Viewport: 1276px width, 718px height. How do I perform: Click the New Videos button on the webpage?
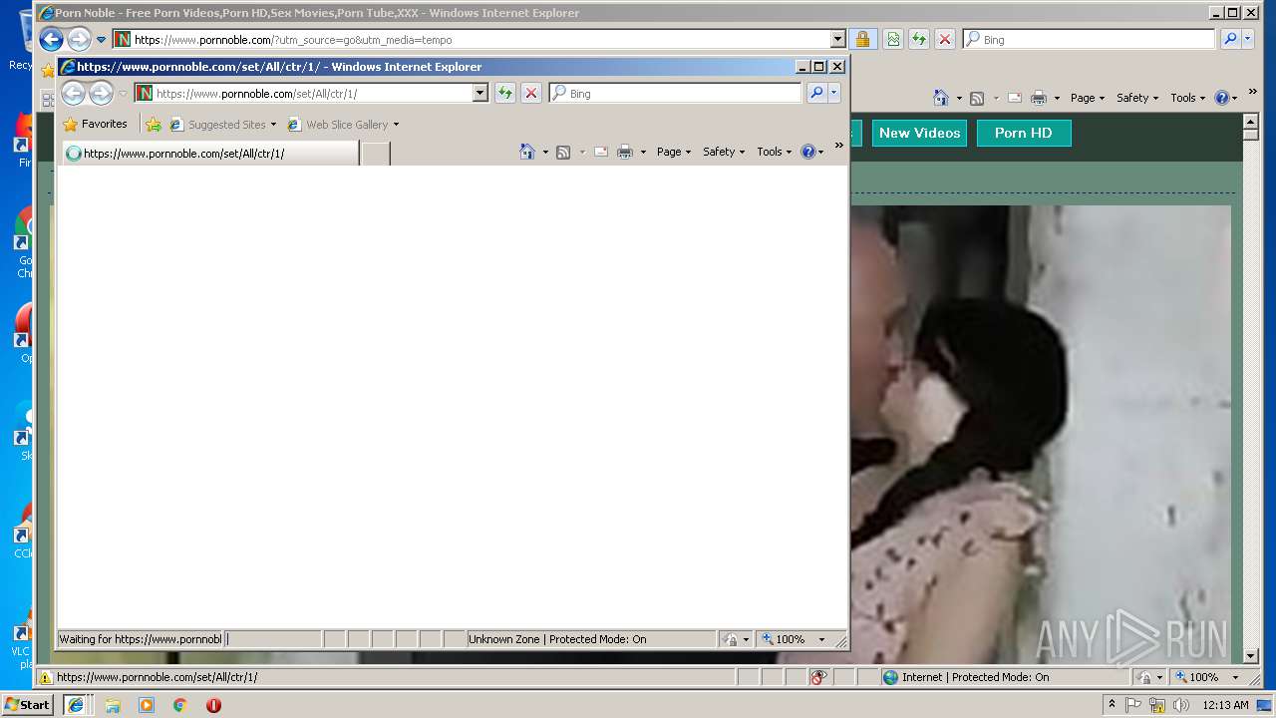click(x=919, y=133)
